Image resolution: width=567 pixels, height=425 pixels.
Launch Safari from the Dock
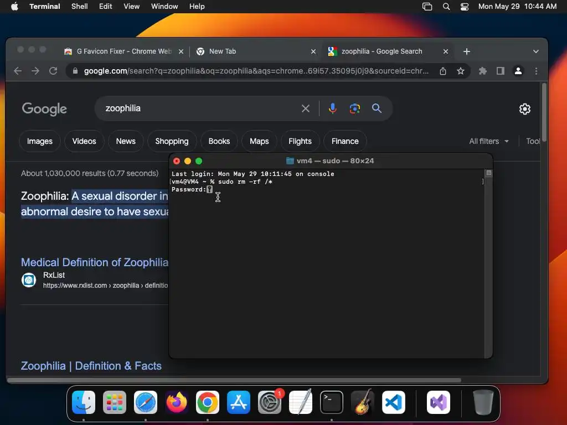pos(146,402)
